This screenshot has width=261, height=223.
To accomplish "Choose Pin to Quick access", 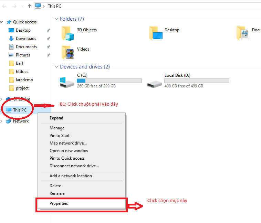I will point(82,158).
